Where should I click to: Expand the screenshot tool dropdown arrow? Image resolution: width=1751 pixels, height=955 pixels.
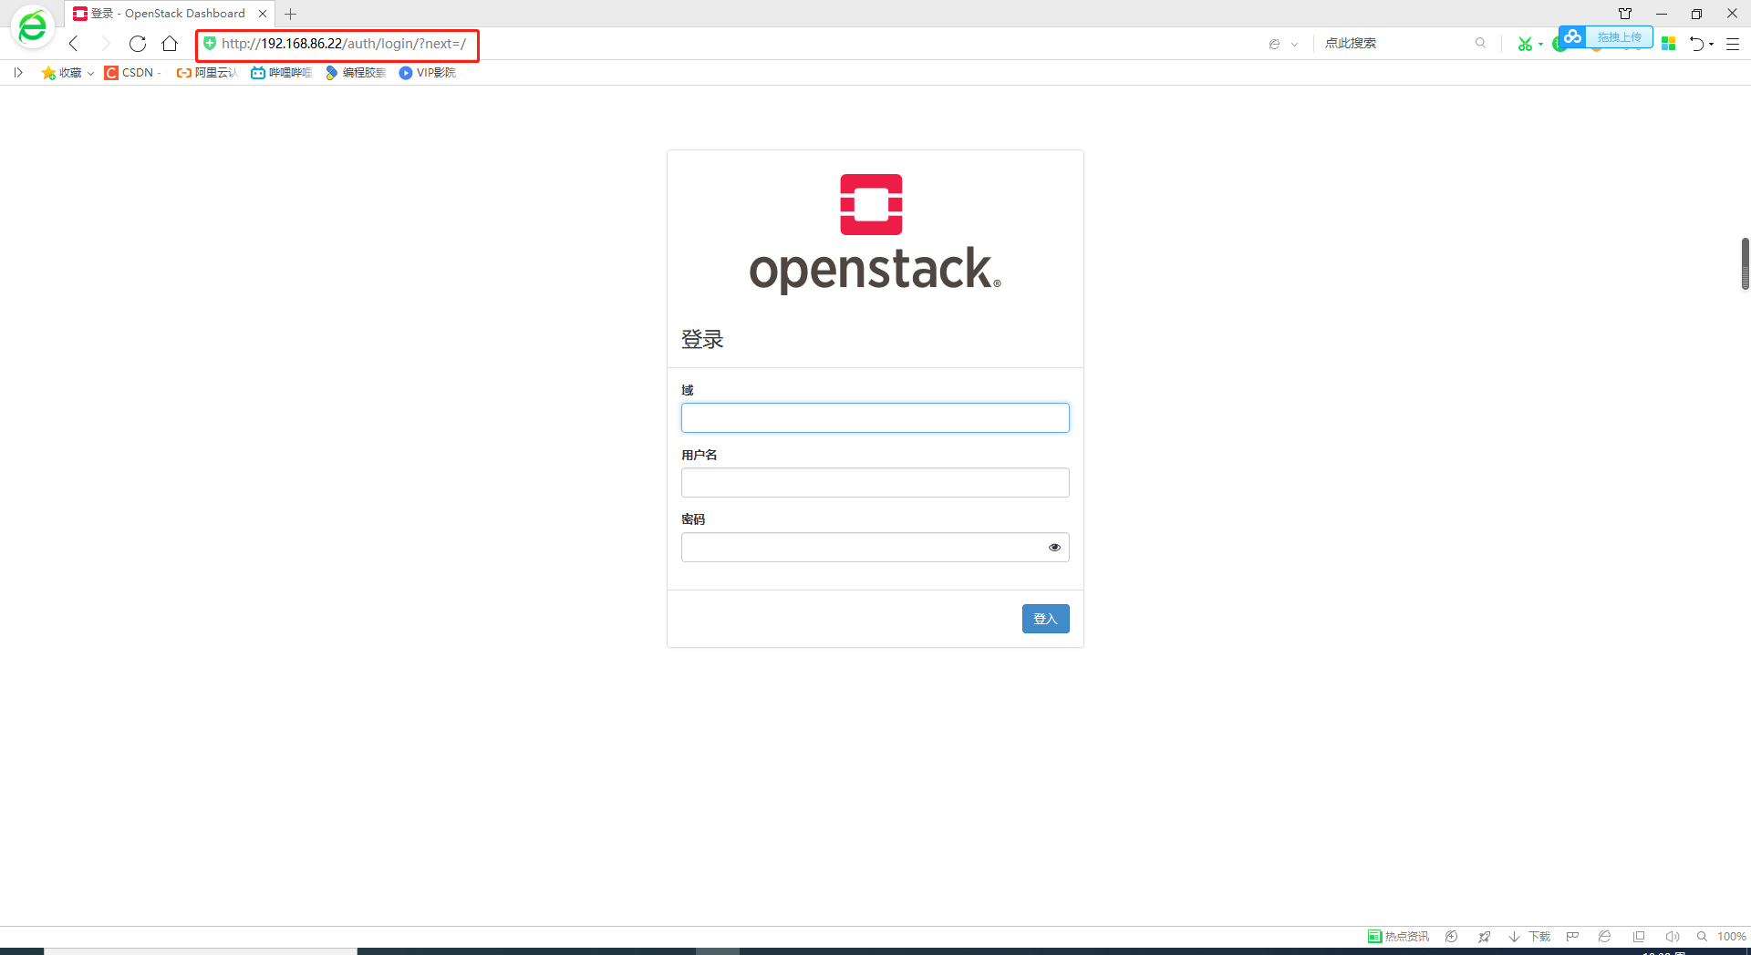1540,45
